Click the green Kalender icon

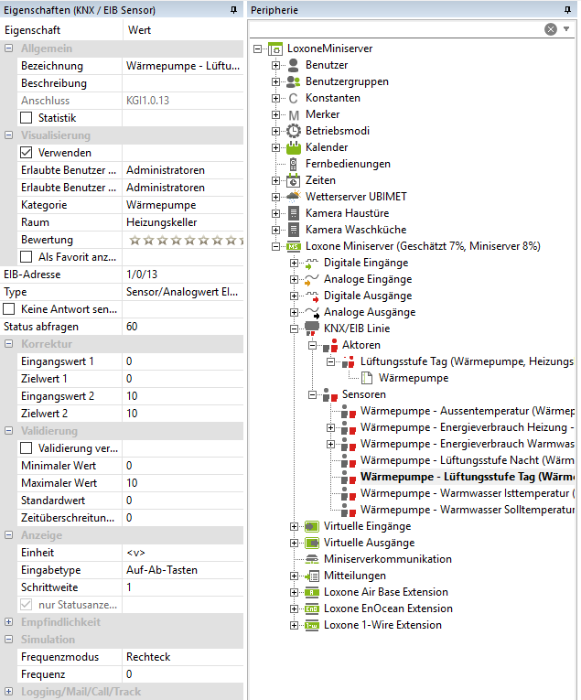293,147
